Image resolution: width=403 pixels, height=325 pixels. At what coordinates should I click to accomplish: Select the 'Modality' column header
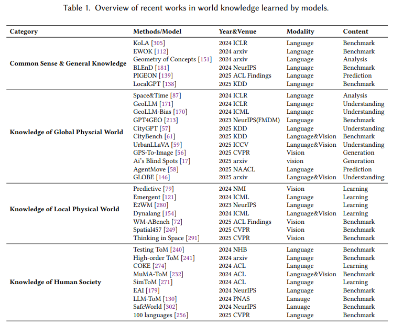(x=300, y=31)
